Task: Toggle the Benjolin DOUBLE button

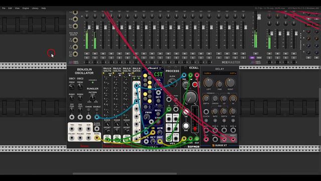Action: pos(97,110)
